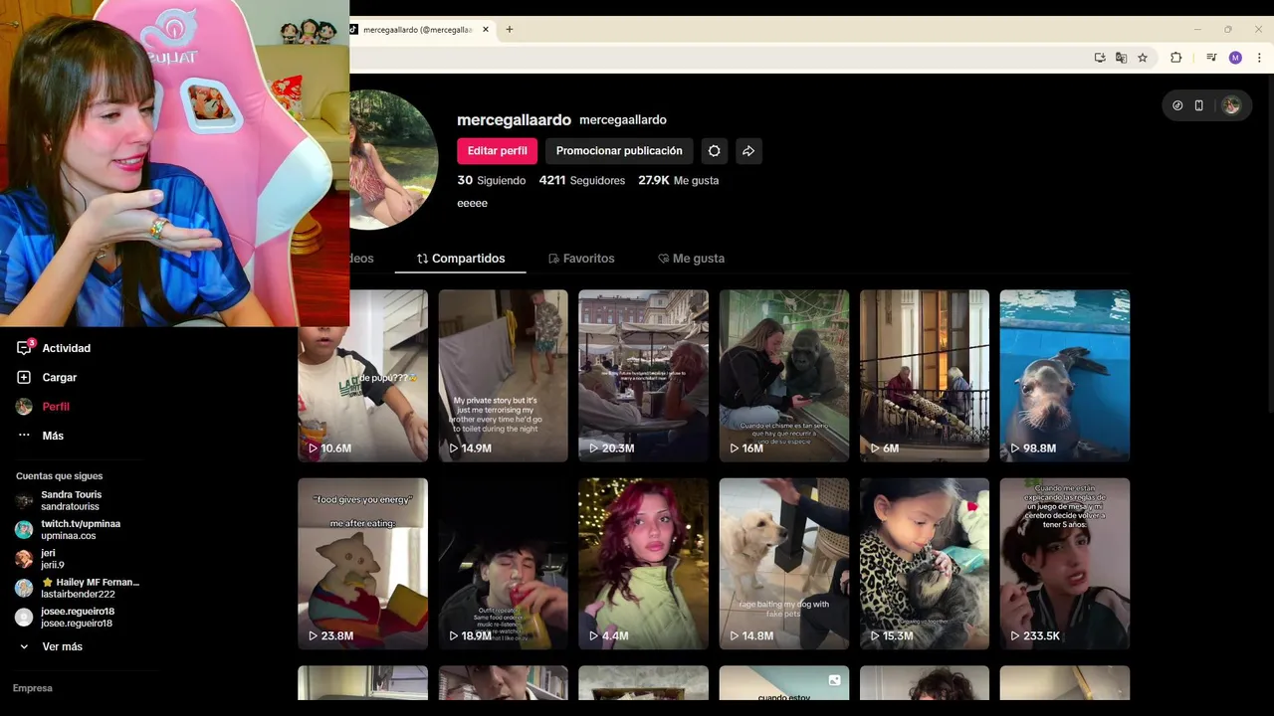Open video with 20.3M views
This screenshot has width=1274, height=716.
click(x=644, y=376)
